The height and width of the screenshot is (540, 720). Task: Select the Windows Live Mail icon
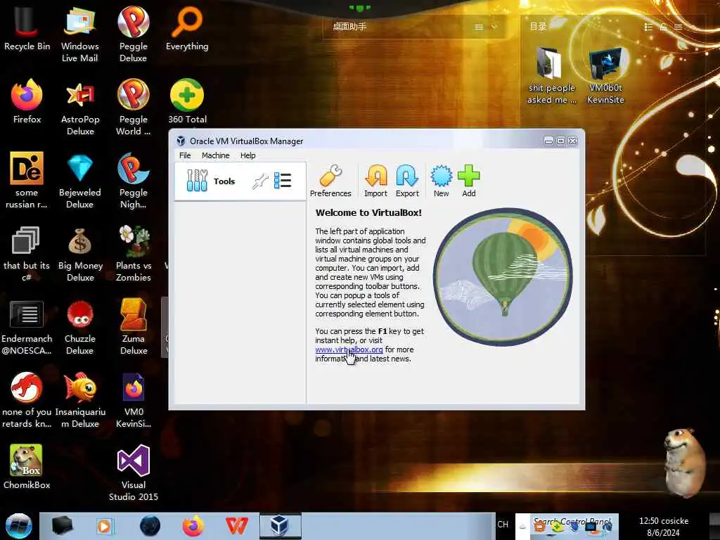point(80,34)
